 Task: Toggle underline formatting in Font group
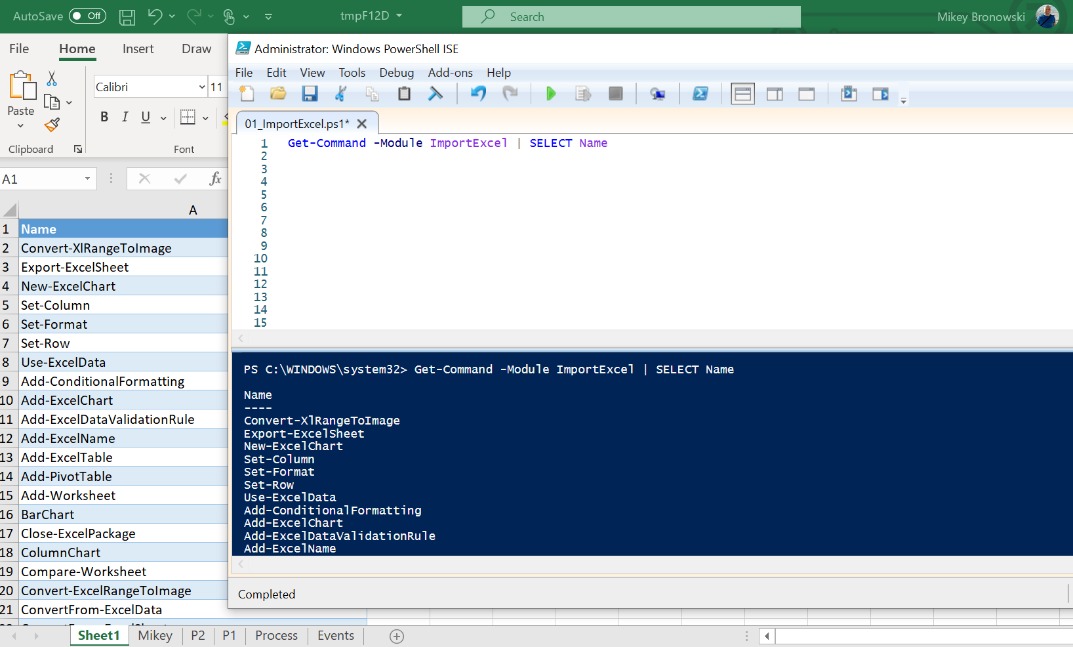(x=144, y=117)
